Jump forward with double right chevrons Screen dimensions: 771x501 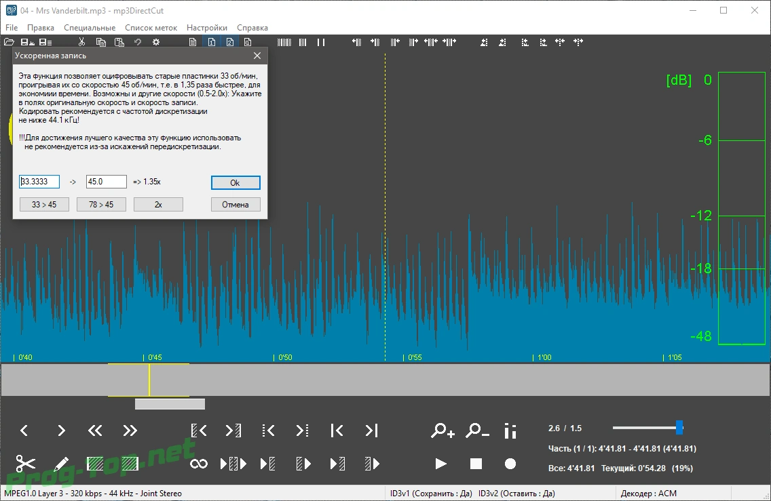point(130,430)
